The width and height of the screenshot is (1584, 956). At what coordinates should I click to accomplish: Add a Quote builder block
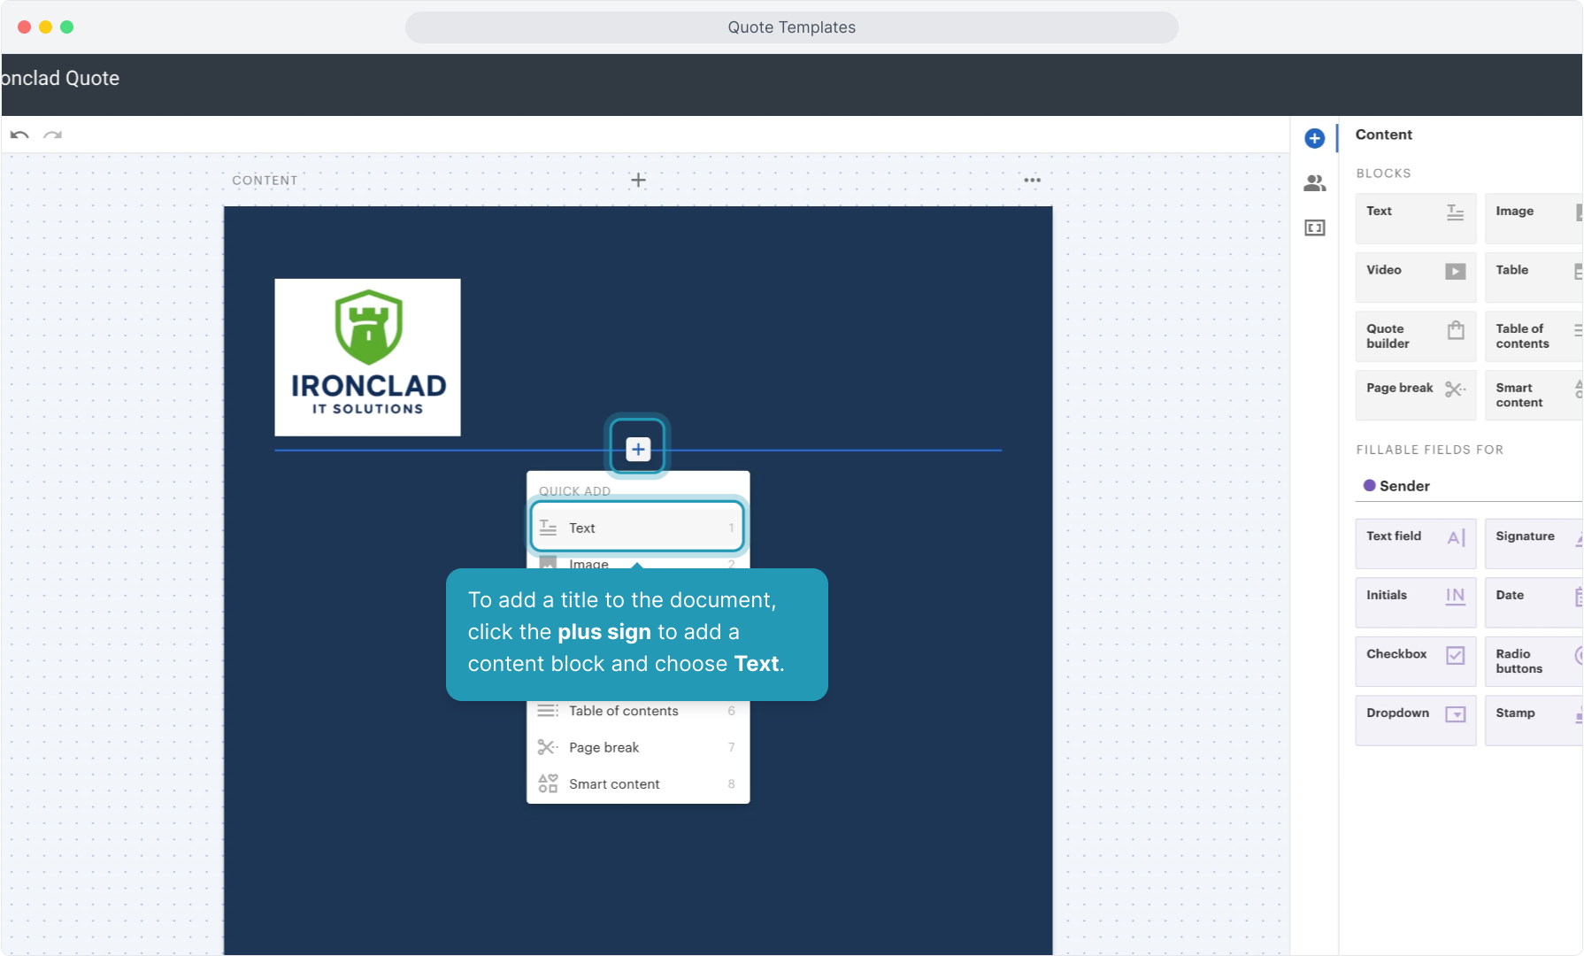pyautogui.click(x=1415, y=336)
